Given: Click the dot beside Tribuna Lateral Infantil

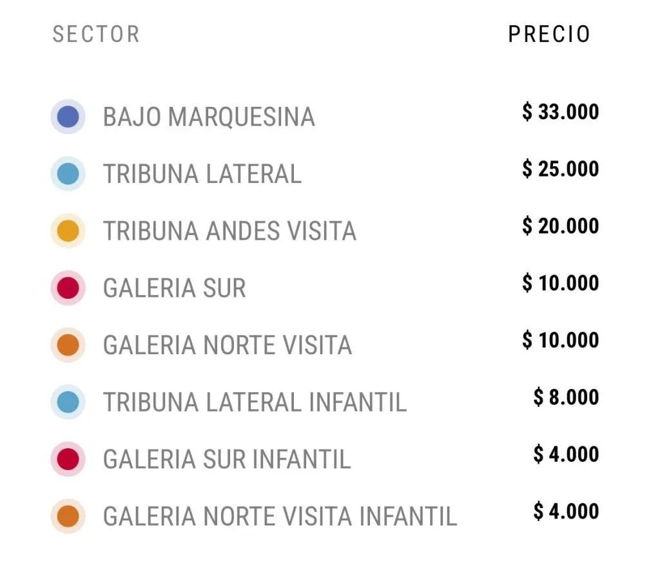Looking at the screenshot, I should point(68,402).
